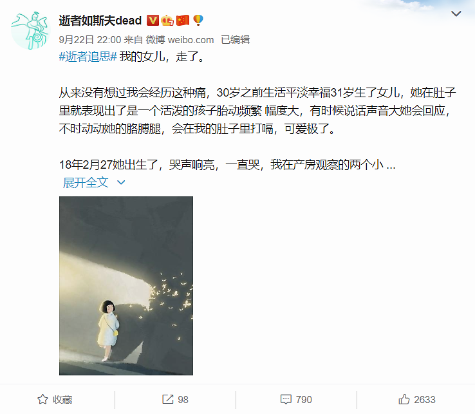Like the post with thumbs-up icon
Image resolution: width=475 pixels, height=414 pixels.
click(x=404, y=399)
